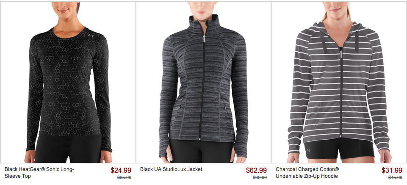
Task: Select the $62.99 sale price
Action: [x=257, y=170]
